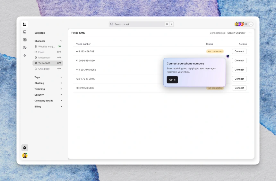Click the Connect your phone numbers tooltip title
The width and height of the screenshot is (276, 181).
pos(185,64)
